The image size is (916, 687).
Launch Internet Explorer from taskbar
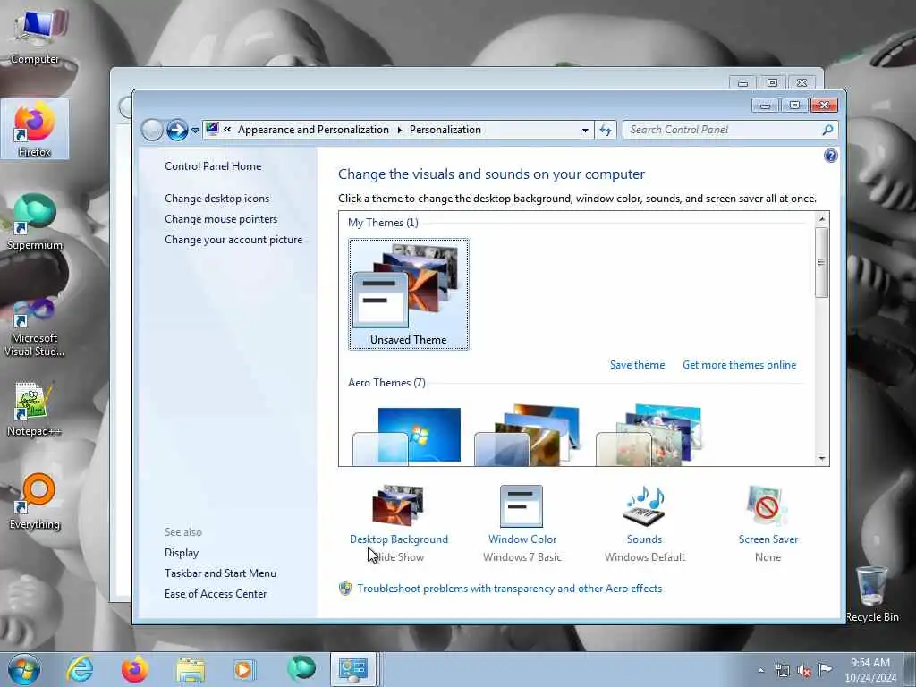(80, 669)
